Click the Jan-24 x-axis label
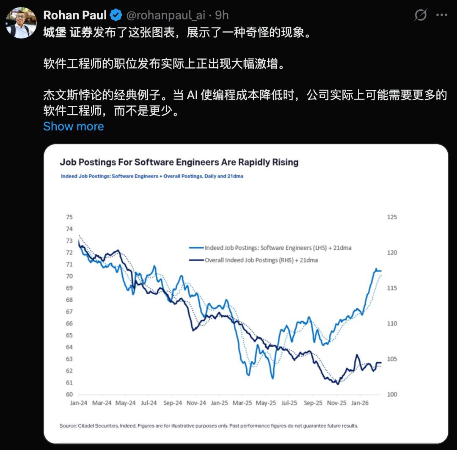This screenshot has height=450, width=457. click(79, 403)
